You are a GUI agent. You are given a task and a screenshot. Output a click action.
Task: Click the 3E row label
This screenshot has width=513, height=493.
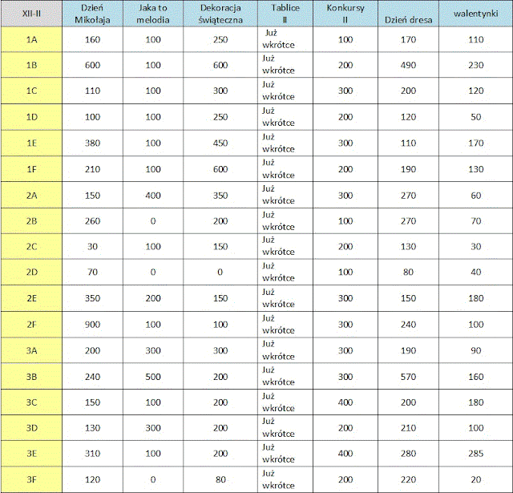coord(31,454)
